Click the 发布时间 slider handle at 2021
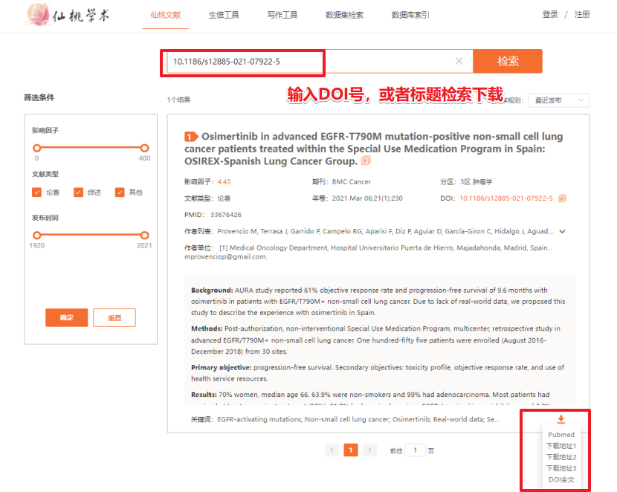 (x=144, y=235)
